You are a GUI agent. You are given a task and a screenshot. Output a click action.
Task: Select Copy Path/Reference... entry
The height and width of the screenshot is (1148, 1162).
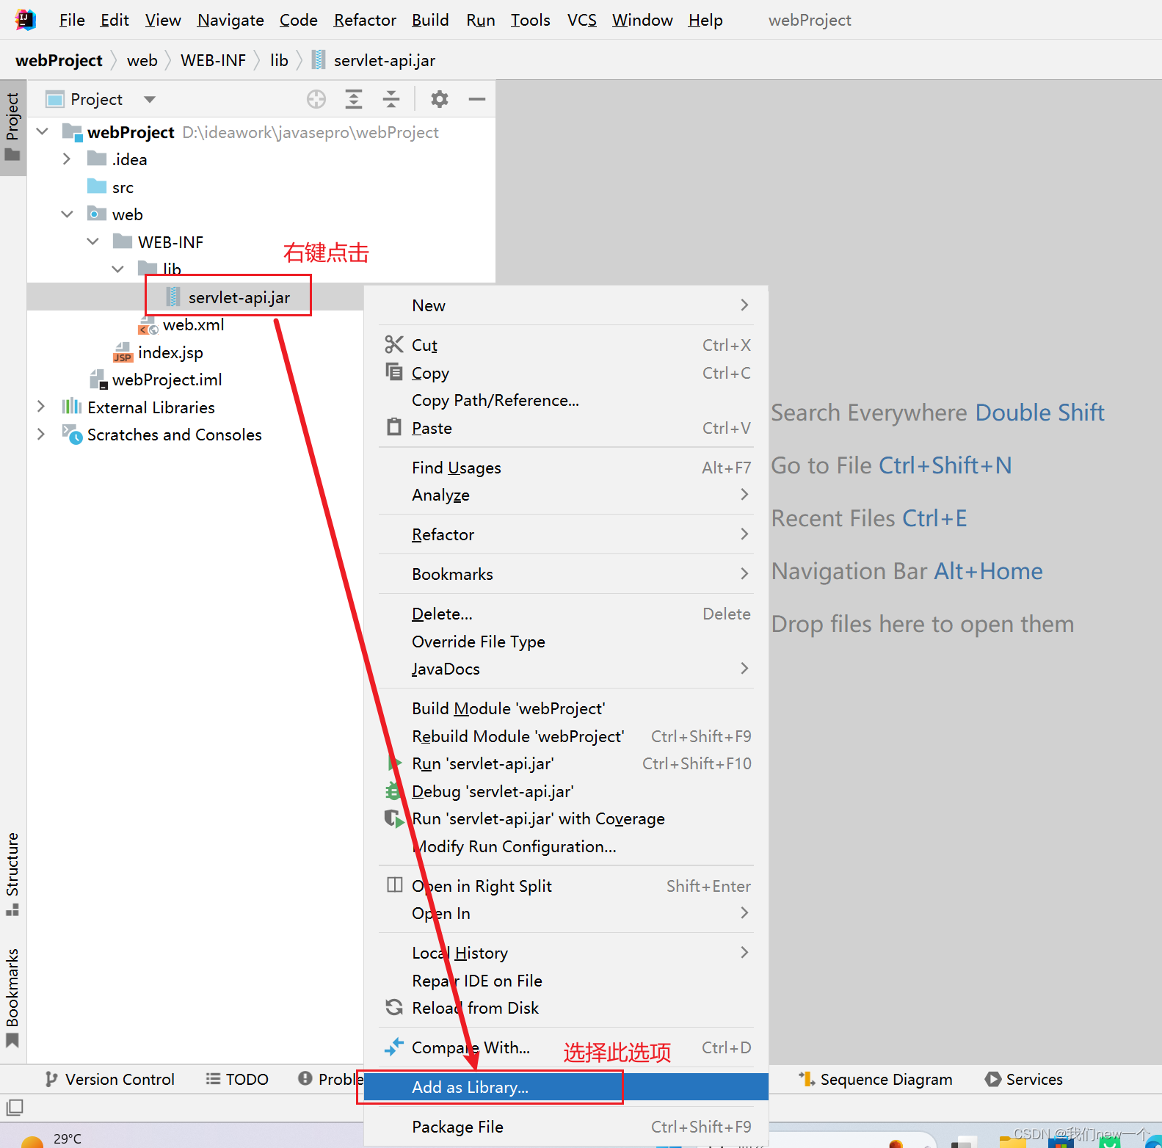(x=566, y=400)
